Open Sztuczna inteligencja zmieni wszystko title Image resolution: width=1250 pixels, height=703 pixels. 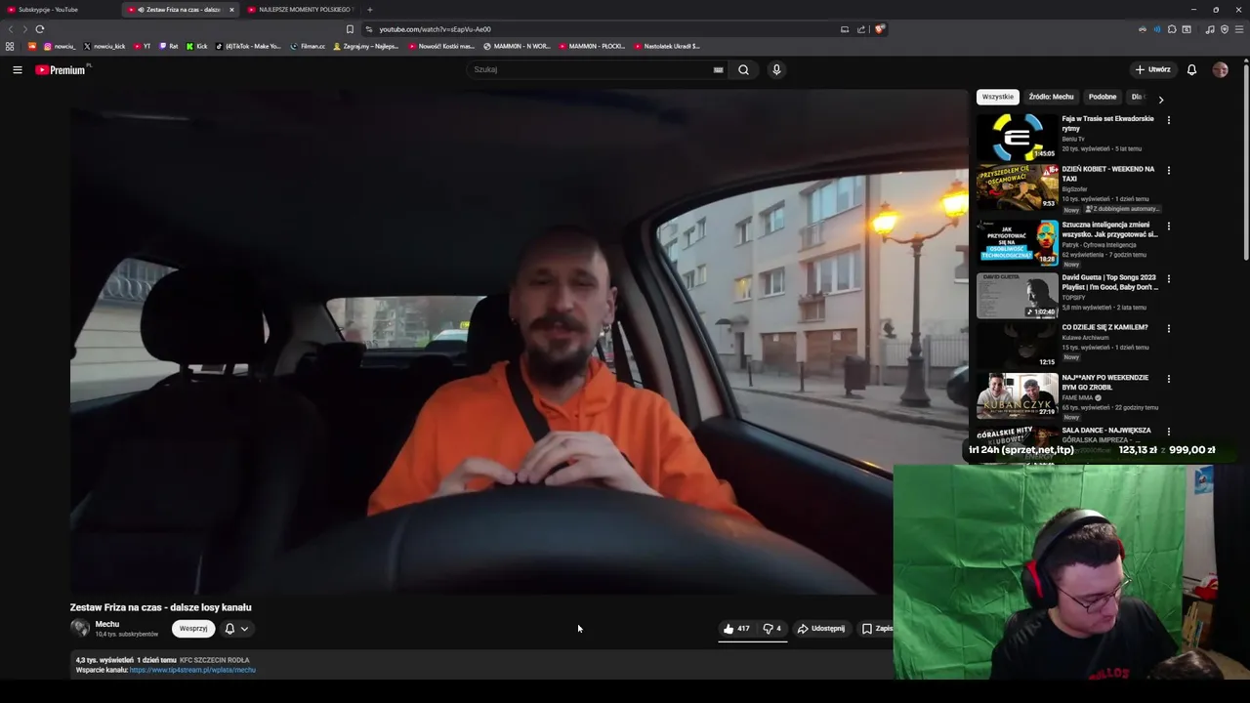click(x=1109, y=229)
